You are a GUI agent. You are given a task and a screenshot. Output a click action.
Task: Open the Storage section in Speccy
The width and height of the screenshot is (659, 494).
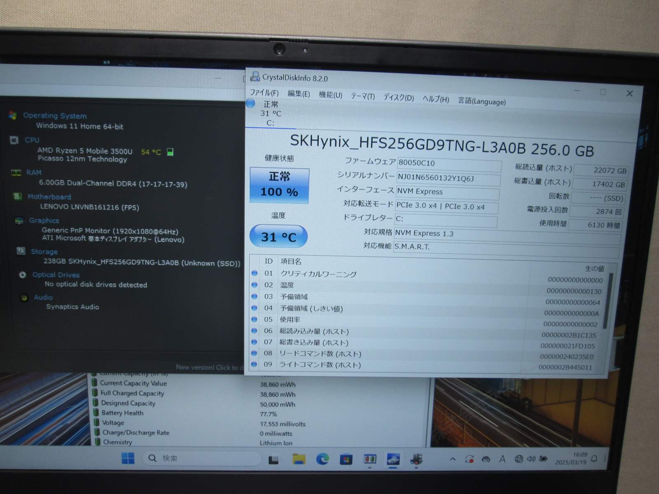(44, 252)
